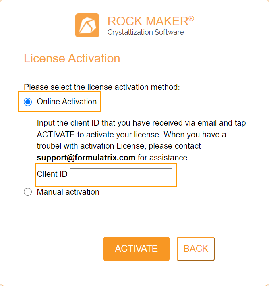
Task: Click the word ACTIVATE inside the instruction paragraph
Action: [56, 135]
